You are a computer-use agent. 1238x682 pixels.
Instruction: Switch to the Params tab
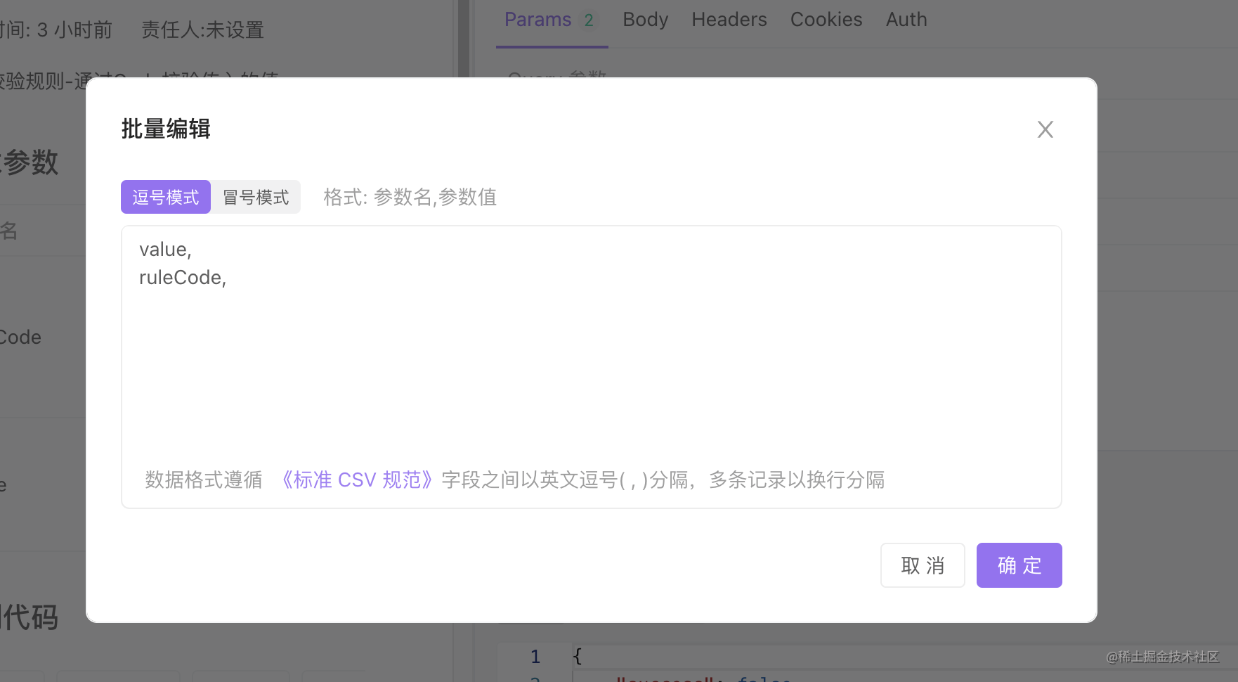click(537, 20)
